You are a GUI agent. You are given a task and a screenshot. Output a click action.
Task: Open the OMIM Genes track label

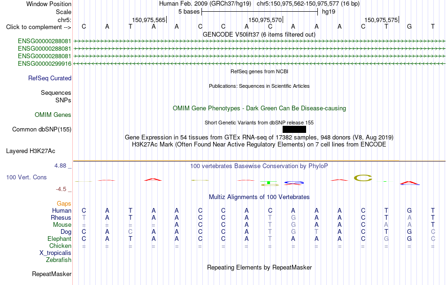[53, 115]
